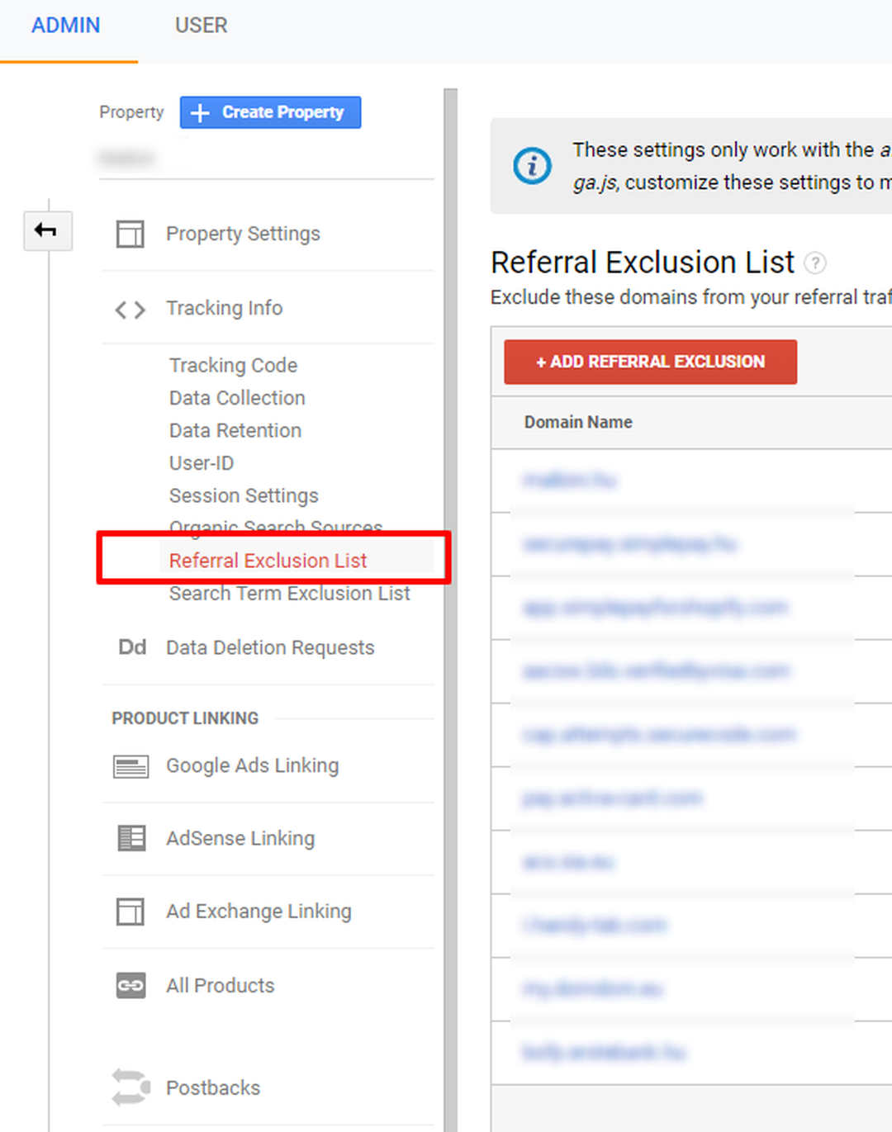Click the blurred property name dropdown
Viewport: 892px width, 1132px height.
(127, 158)
